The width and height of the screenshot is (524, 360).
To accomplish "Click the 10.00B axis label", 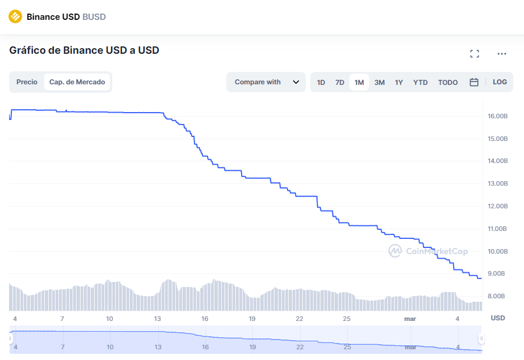I will pos(497,251).
